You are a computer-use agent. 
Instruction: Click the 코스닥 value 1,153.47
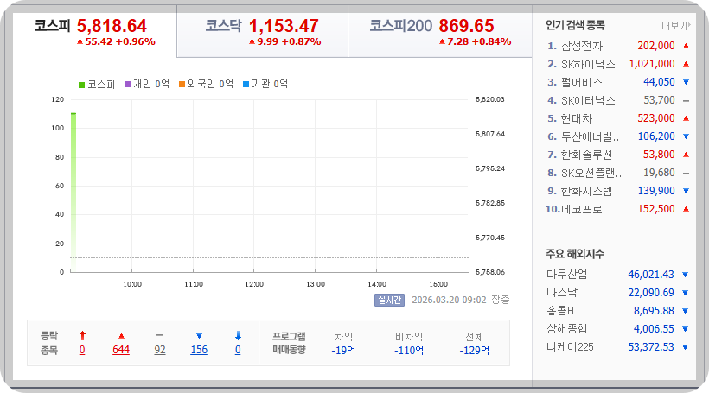(x=284, y=26)
